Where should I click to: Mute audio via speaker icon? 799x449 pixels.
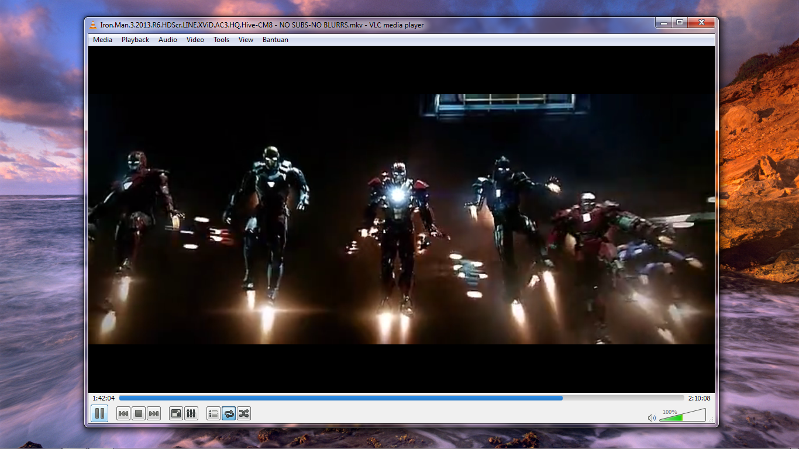(652, 417)
